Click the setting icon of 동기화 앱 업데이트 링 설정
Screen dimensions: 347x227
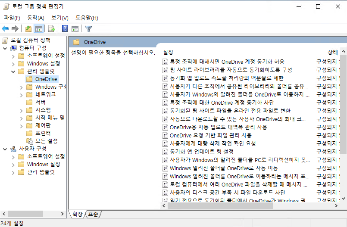(165, 152)
